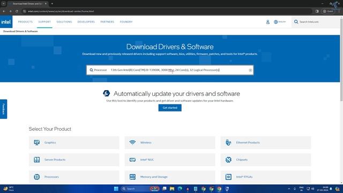Open the Server Products link

[x=55, y=160]
